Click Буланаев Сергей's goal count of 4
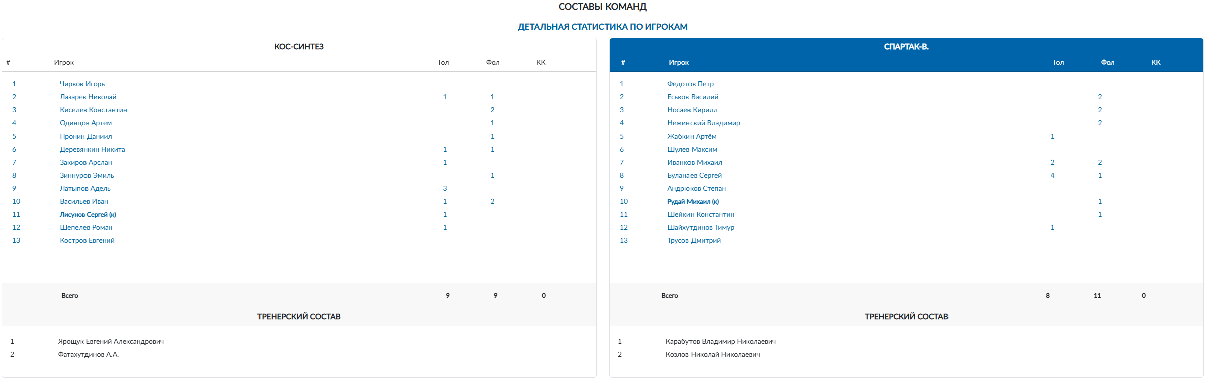This screenshot has height=382, width=1207. tap(1052, 175)
